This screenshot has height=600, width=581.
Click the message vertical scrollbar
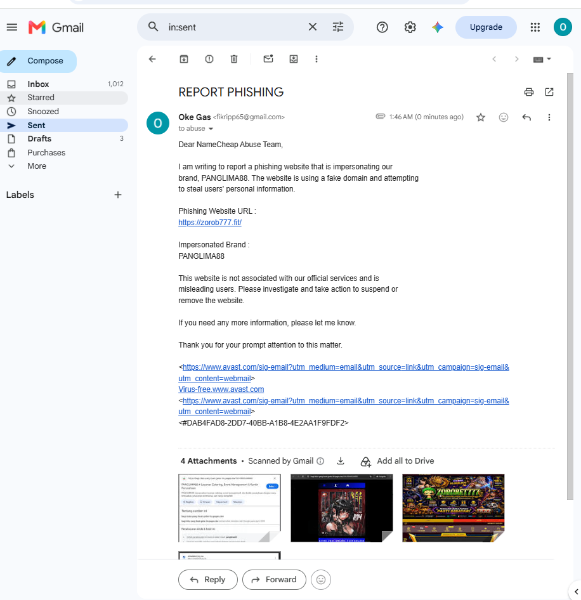[570, 286]
